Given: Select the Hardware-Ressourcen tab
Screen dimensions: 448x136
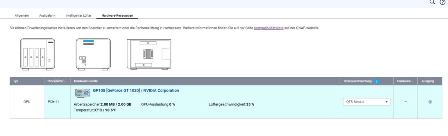Looking at the screenshot, I should pyautogui.click(x=117, y=16).
